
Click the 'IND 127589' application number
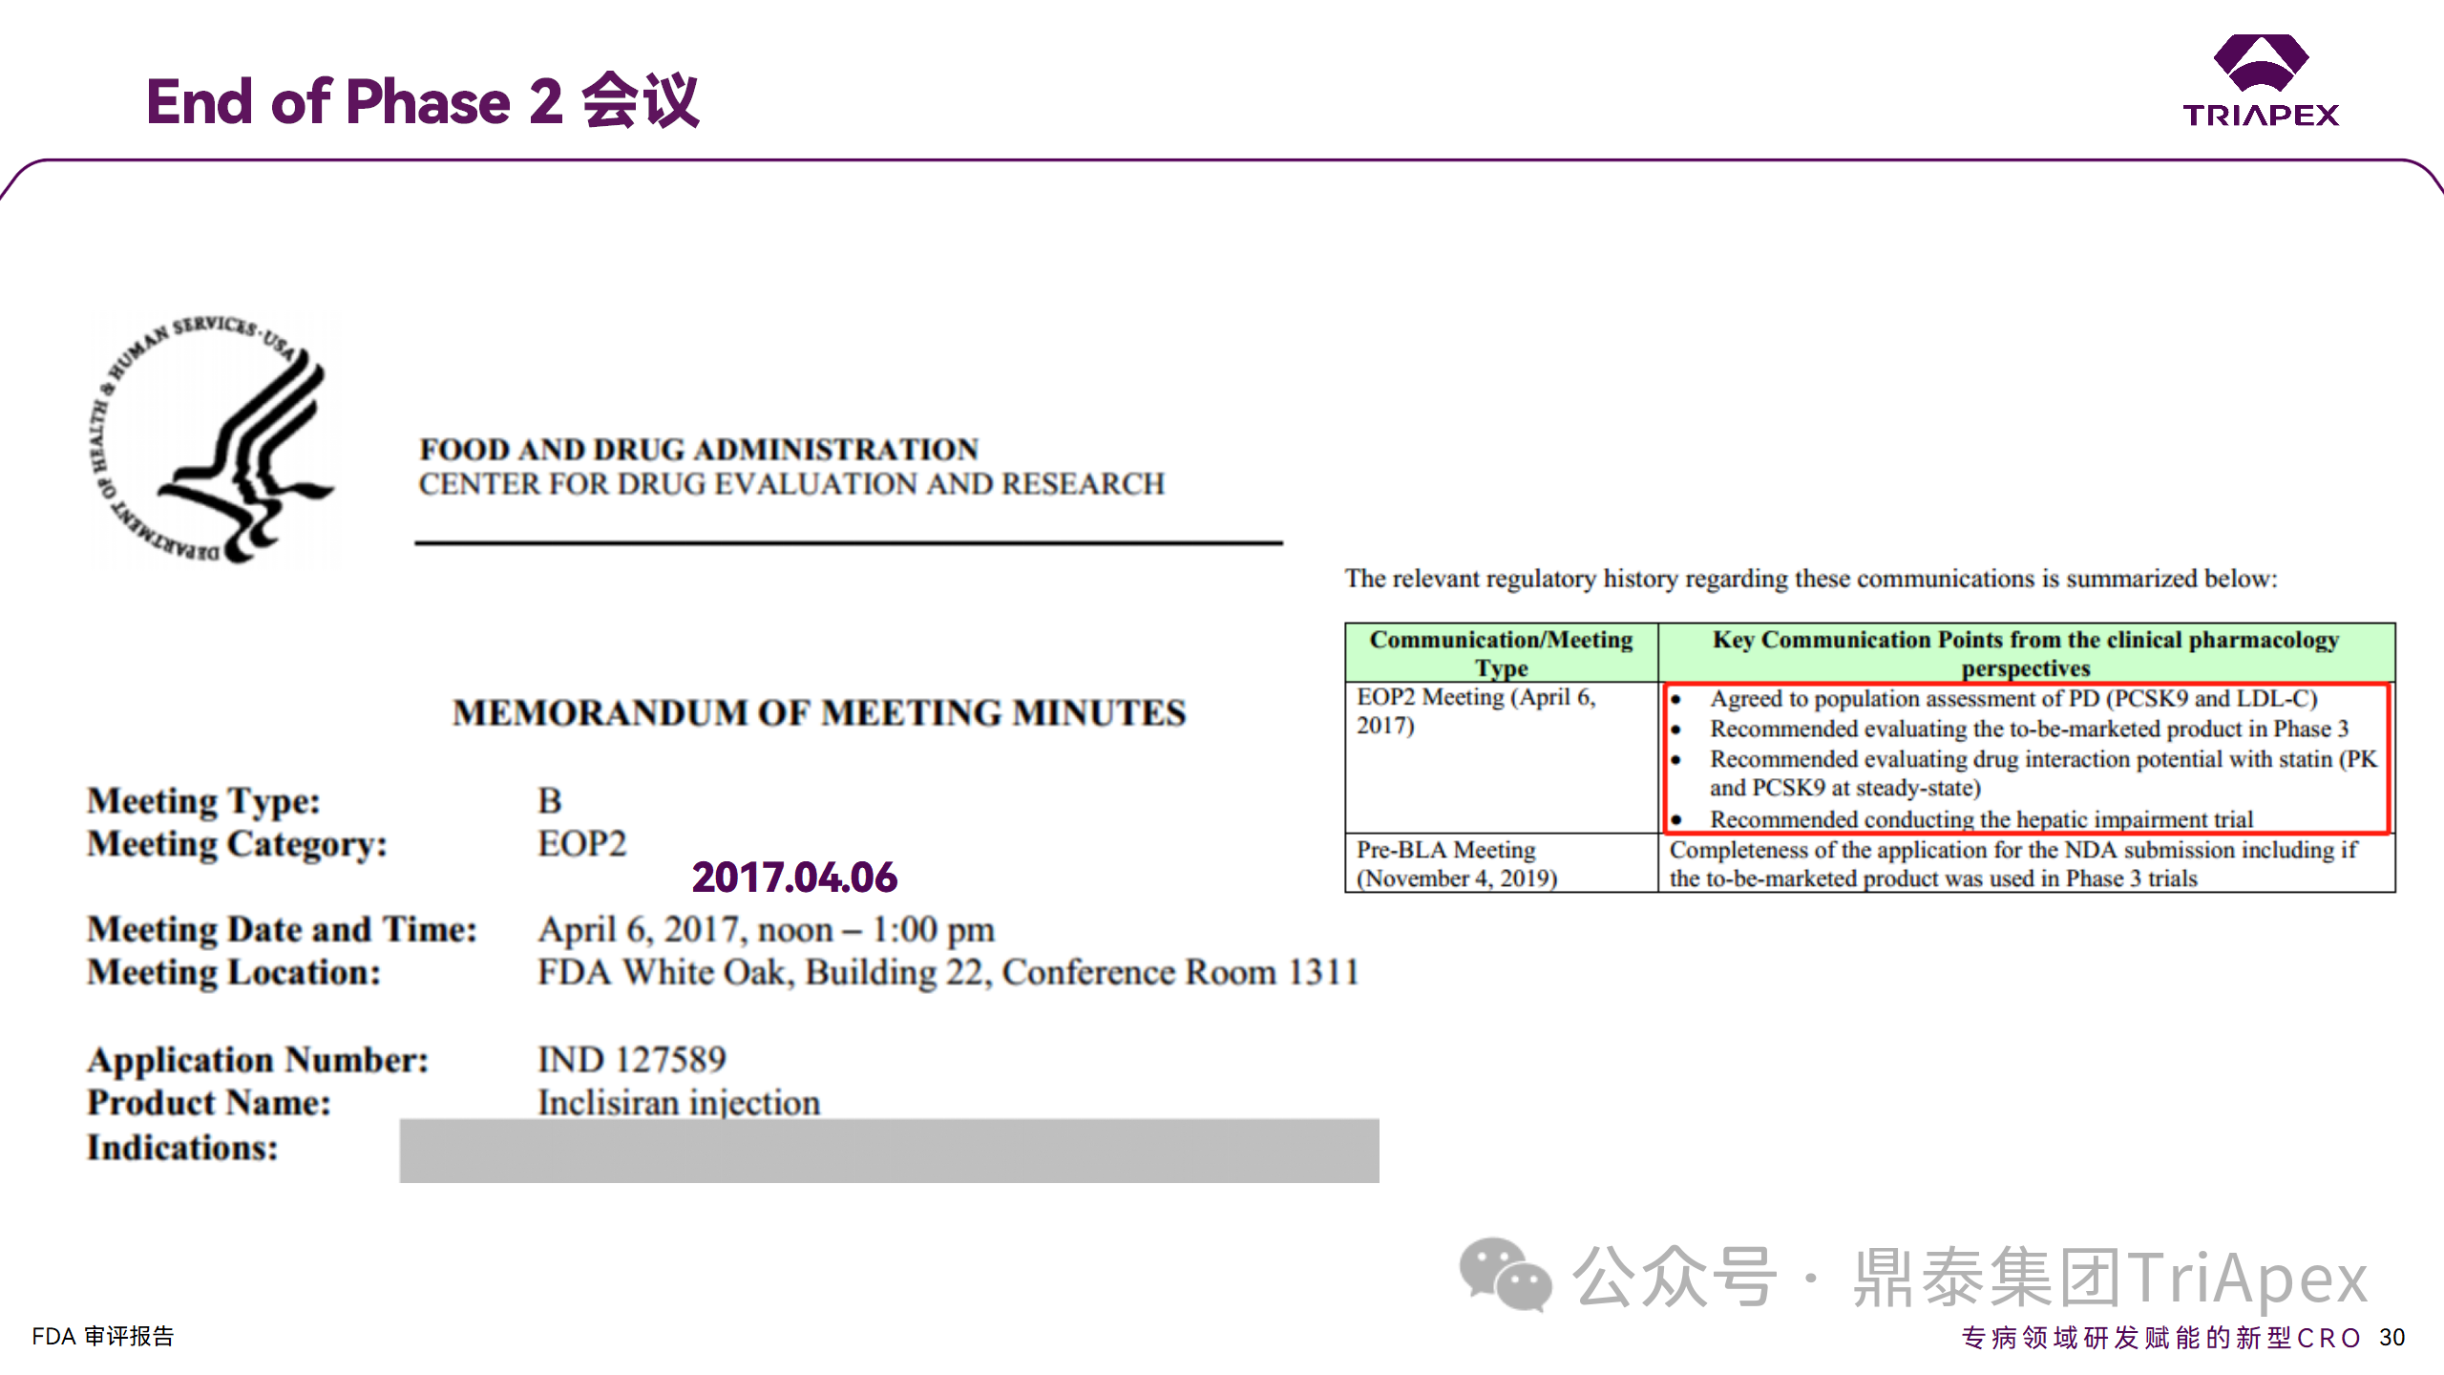pos(631,1060)
